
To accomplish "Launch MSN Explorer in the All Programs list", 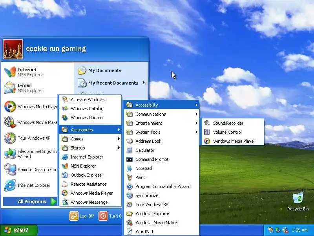I will (x=90, y=166).
